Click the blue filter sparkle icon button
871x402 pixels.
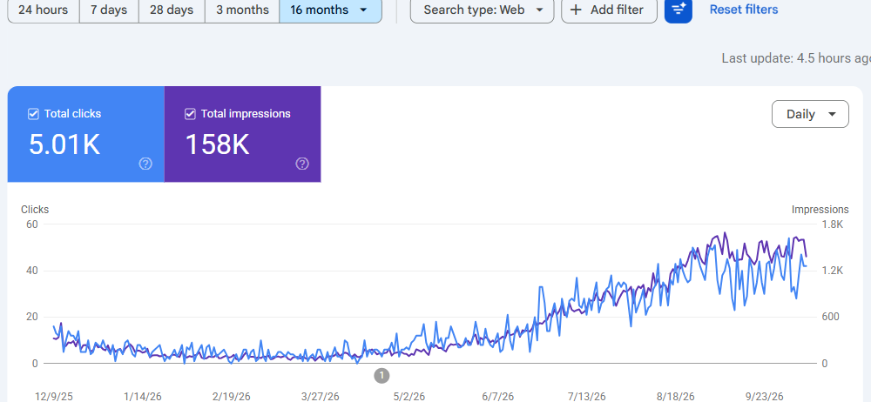coord(679,10)
